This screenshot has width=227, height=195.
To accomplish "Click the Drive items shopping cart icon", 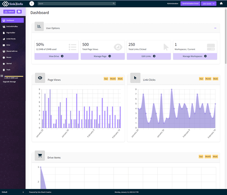I will 40,156.
